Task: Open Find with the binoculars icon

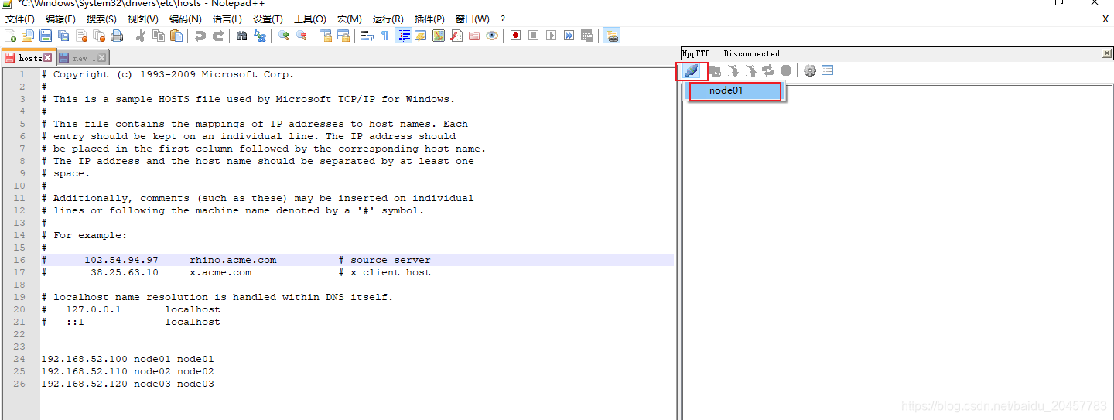Action: tap(241, 36)
